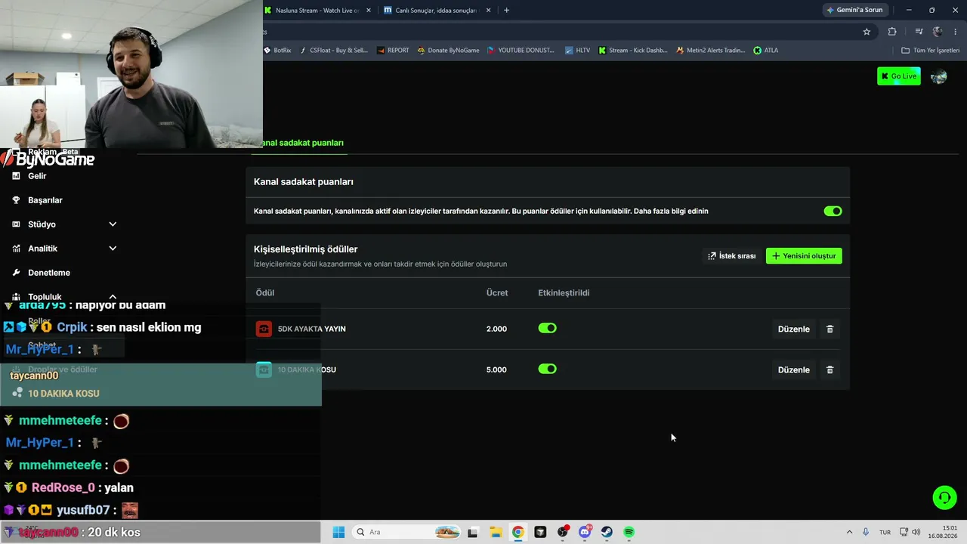
Task: Click the microphone icon in system tray
Action: (x=866, y=532)
